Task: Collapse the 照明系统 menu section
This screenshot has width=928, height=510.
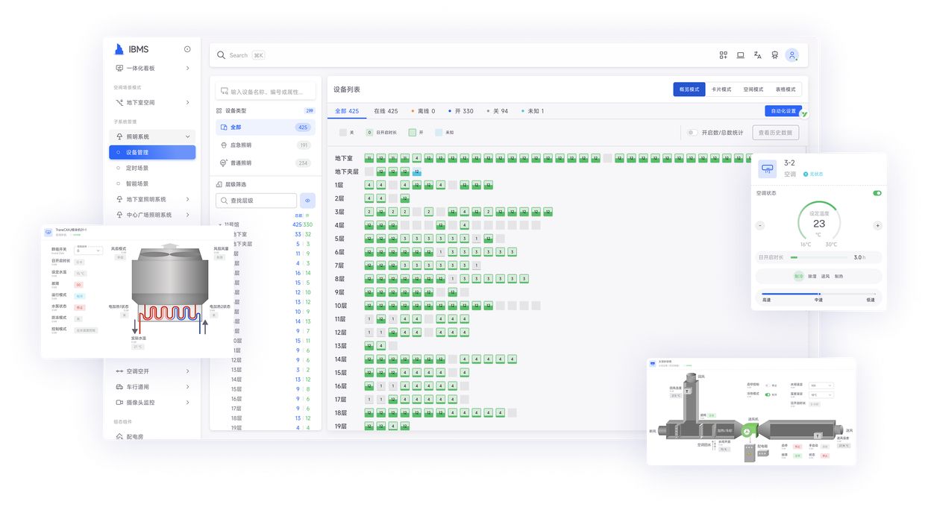Action: 187,136
